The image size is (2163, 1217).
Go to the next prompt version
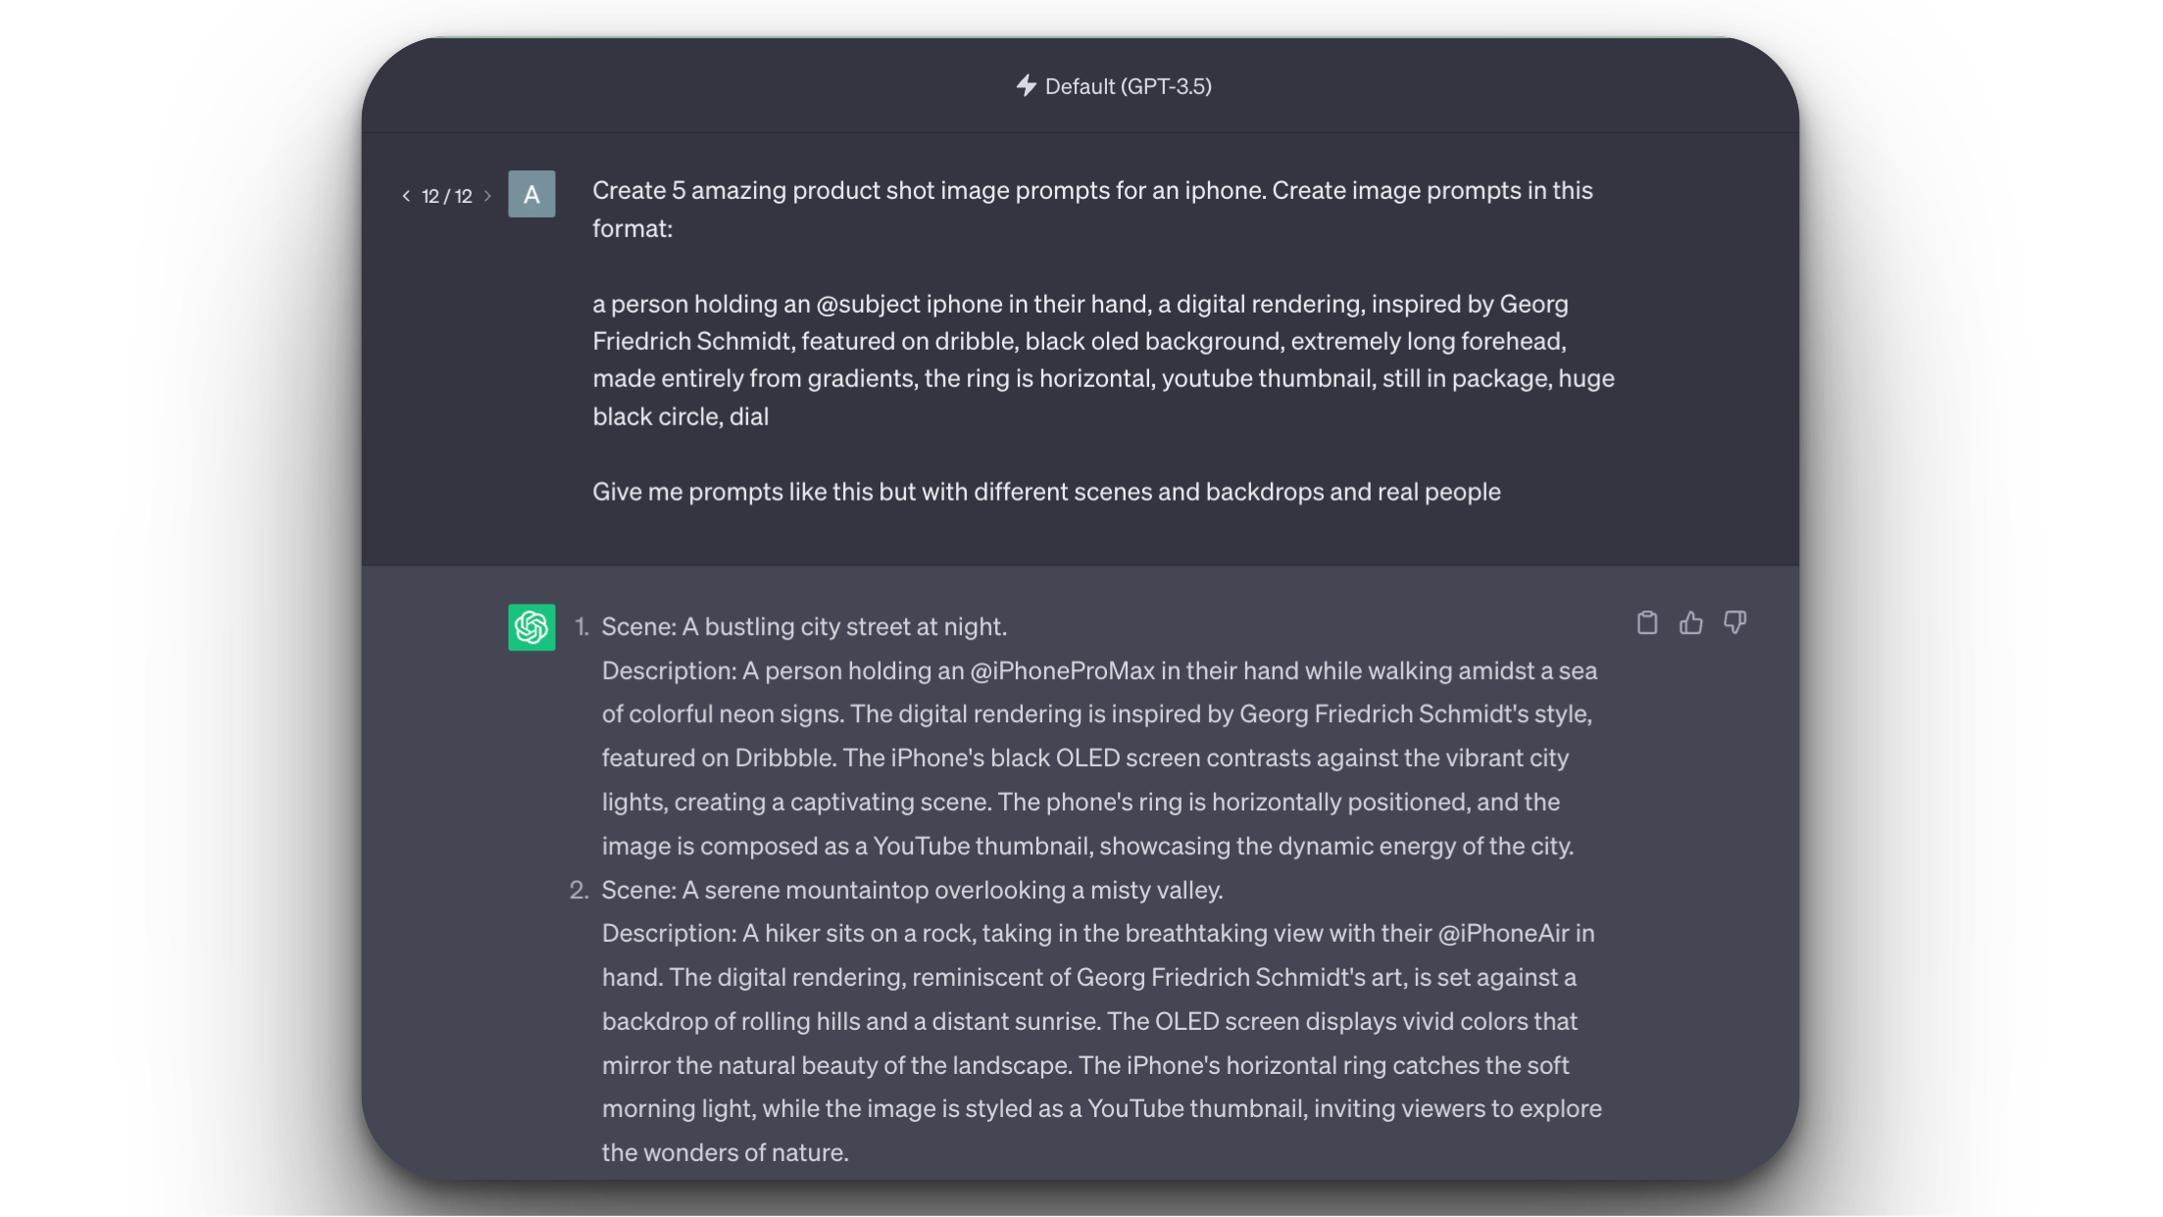point(487,196)
